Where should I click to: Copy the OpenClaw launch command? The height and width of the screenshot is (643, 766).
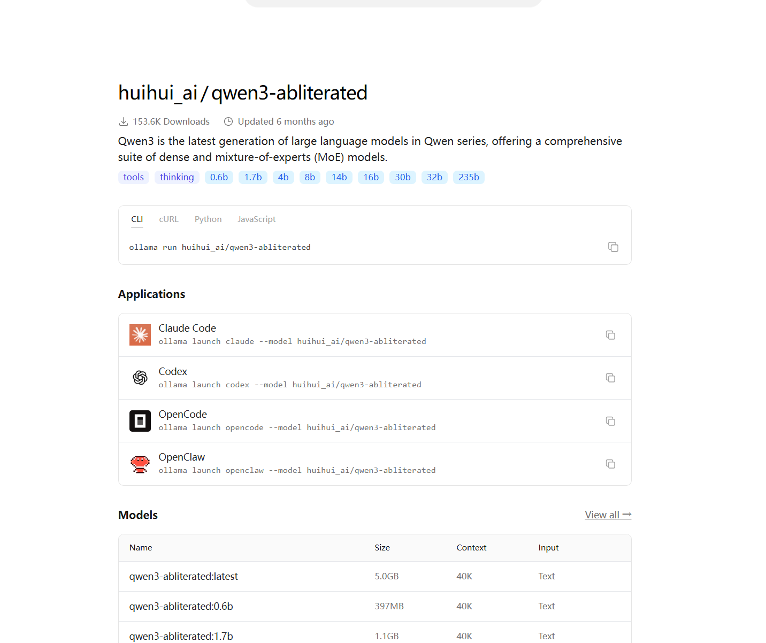coord(610,464)
